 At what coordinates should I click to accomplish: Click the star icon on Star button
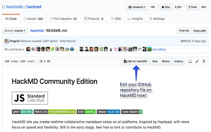[x=163, y=7]
